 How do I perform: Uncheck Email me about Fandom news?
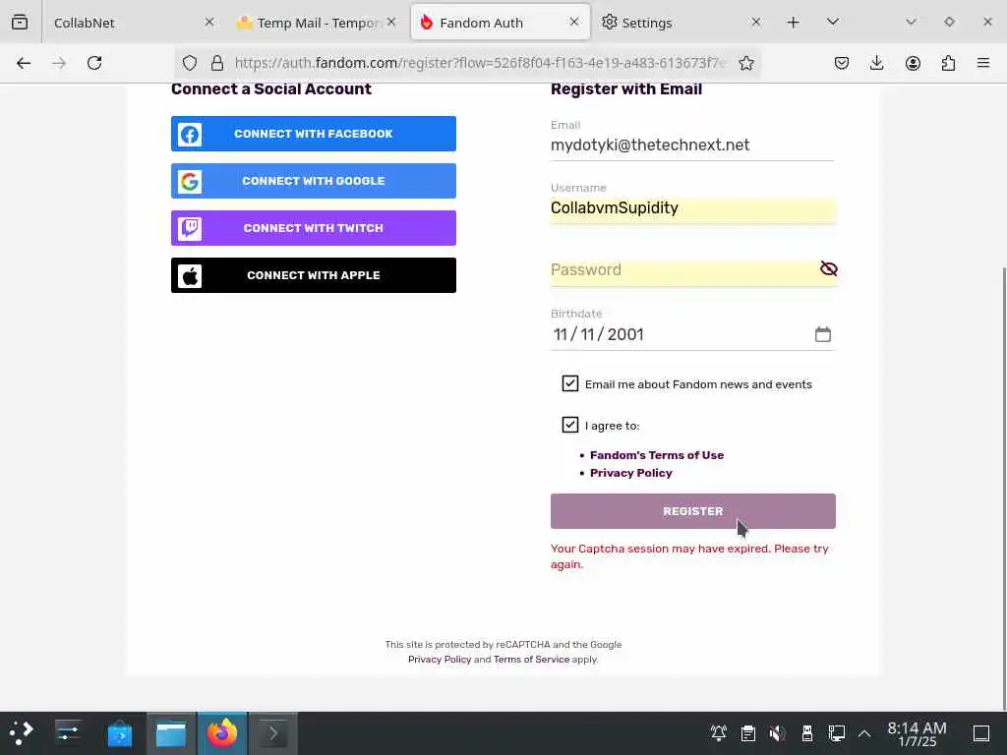[569, 384]
